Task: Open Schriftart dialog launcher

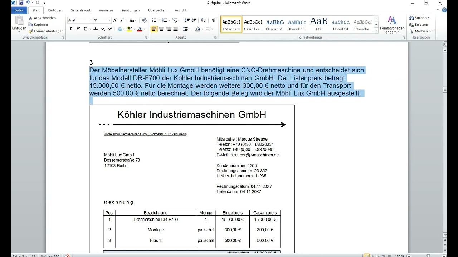Action: [x=146, y=37]
